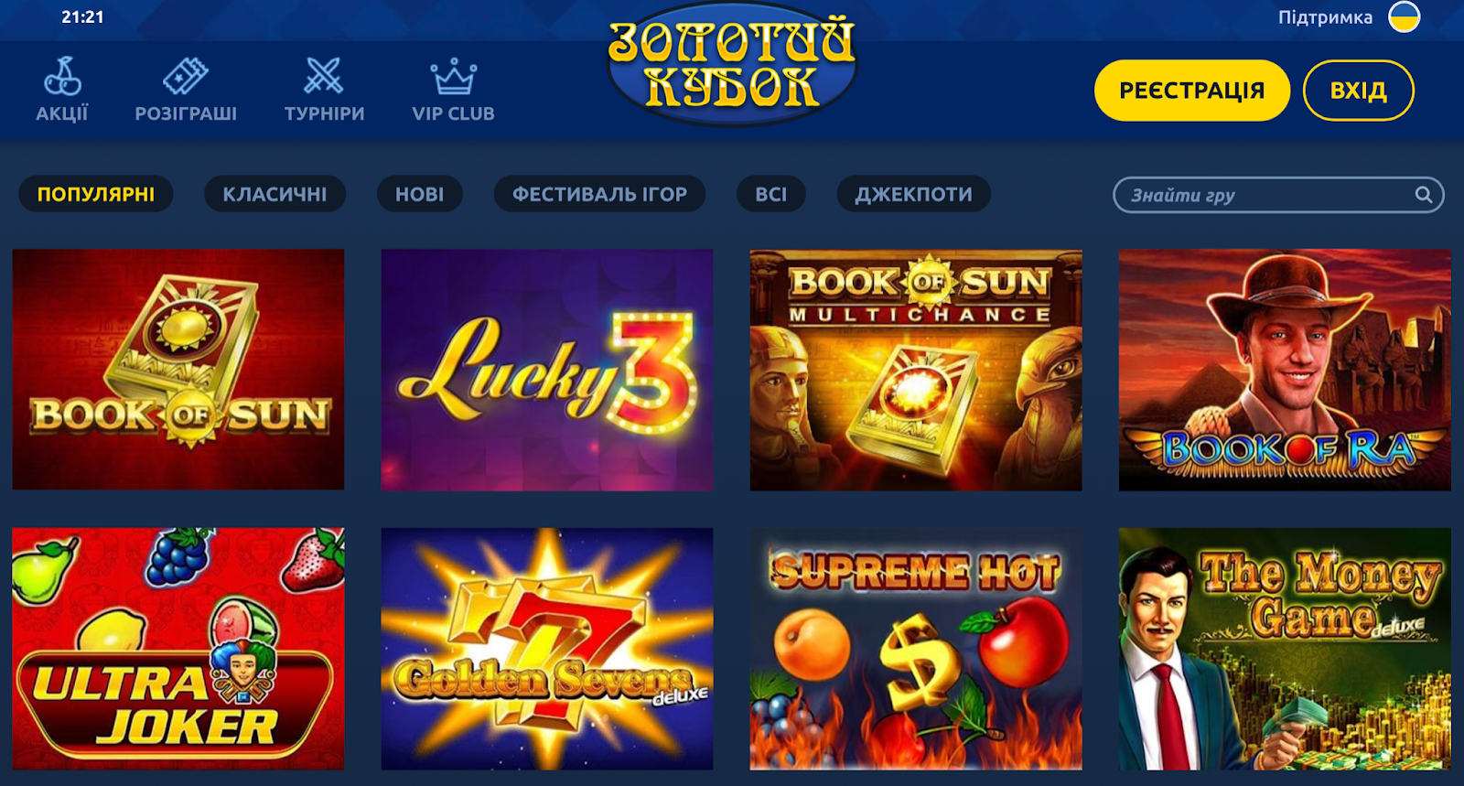Open the Підтримка support link

point(1325,17)
